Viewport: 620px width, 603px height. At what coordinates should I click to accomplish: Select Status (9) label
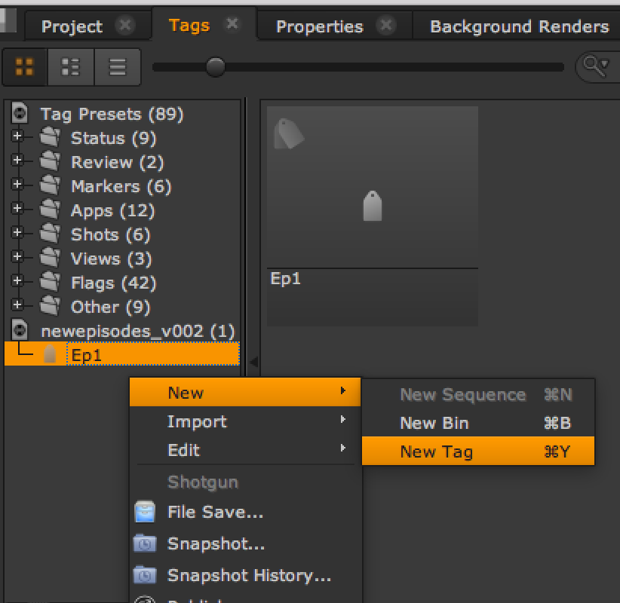[x=113, y=138]
